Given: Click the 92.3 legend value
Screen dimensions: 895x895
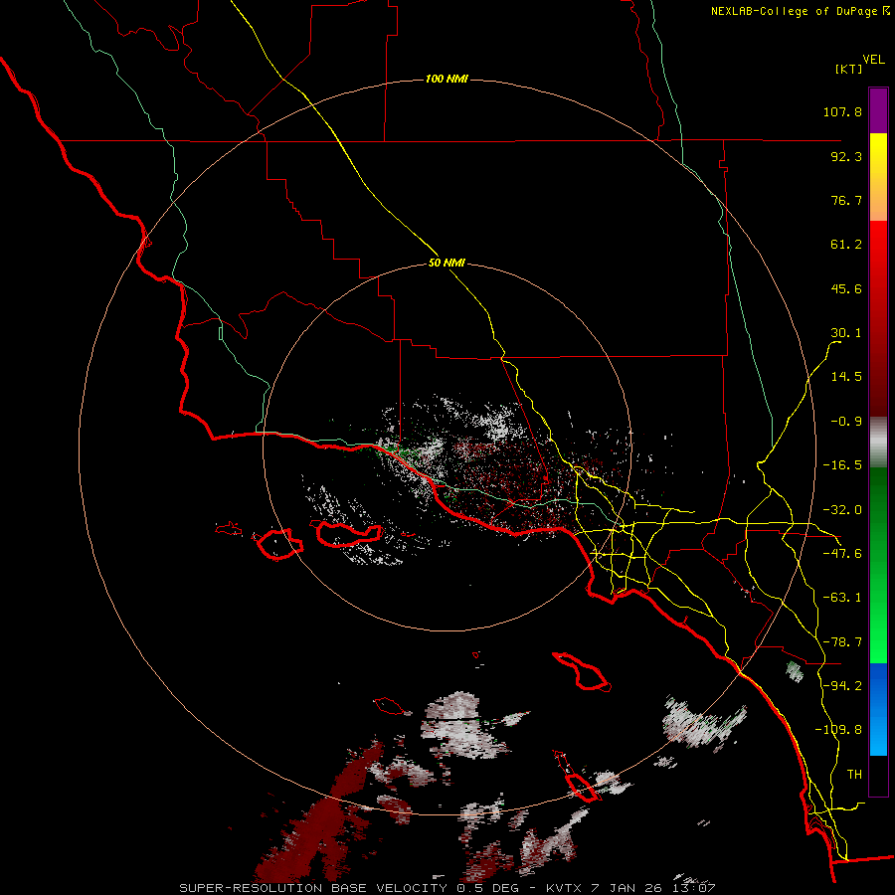Looking at the screenshot, I should click(846, 156).
